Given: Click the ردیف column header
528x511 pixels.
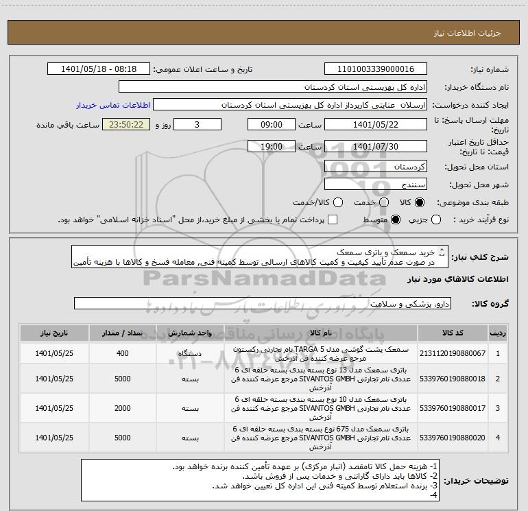Looking at the screenshot, I should click(x=498, y=333).
